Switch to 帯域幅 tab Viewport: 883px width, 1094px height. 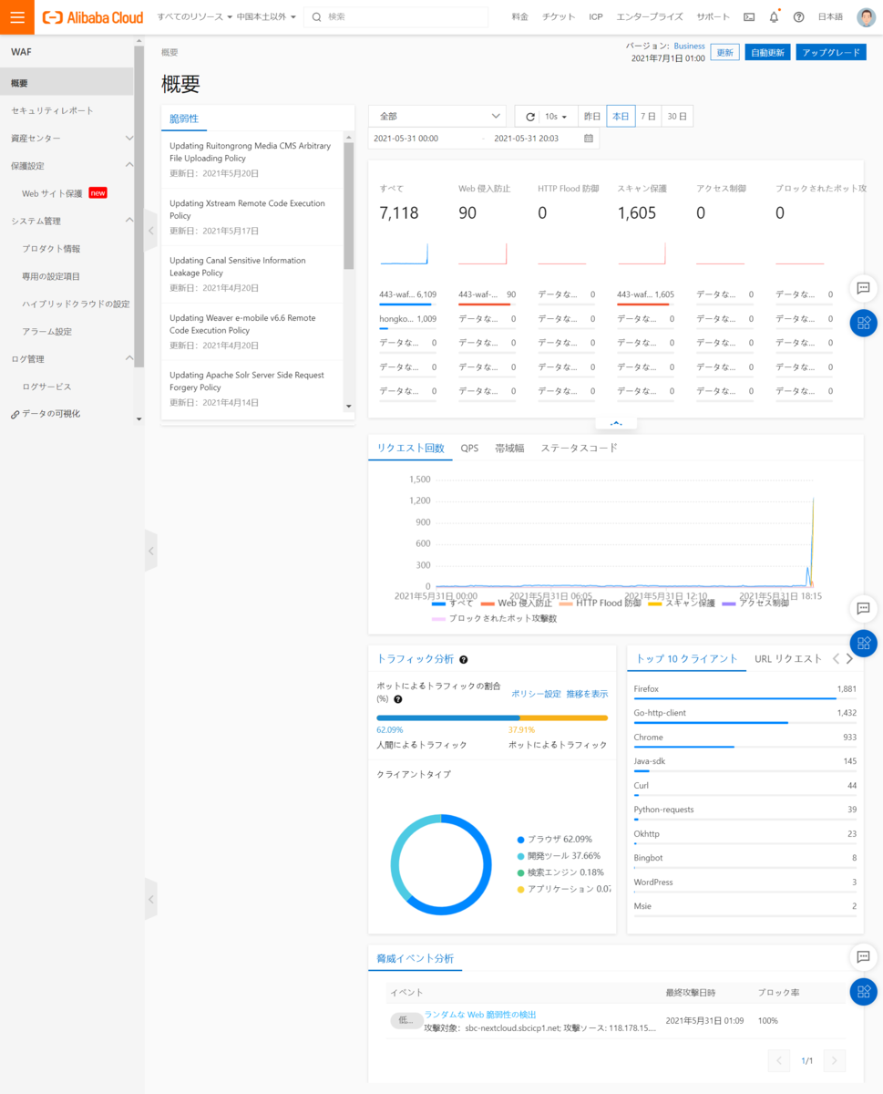pyautogui.click(x=509, y=449)
